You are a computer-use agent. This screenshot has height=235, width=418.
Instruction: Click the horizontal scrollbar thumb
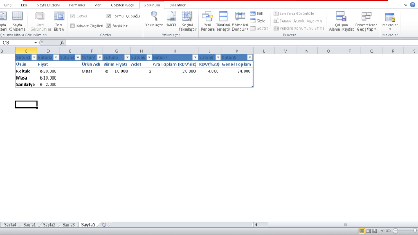click(345, 224)
